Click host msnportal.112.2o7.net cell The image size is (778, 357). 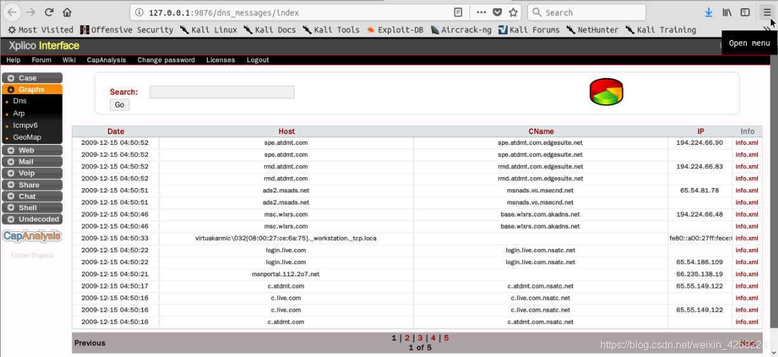pos(286,274)
